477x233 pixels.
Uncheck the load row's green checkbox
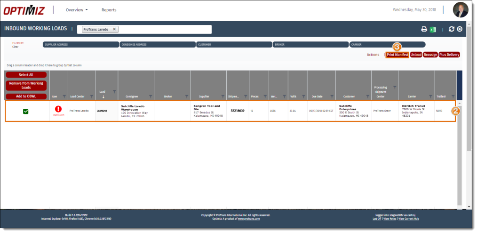click(x=26, y=111)
